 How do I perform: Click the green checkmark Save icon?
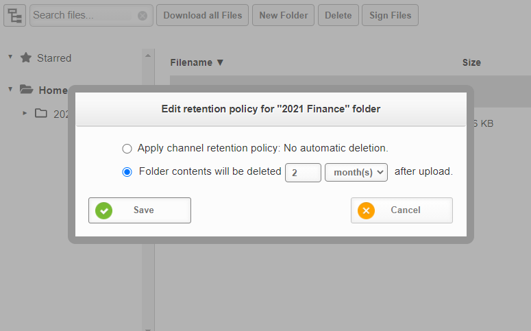pos(104,210)
